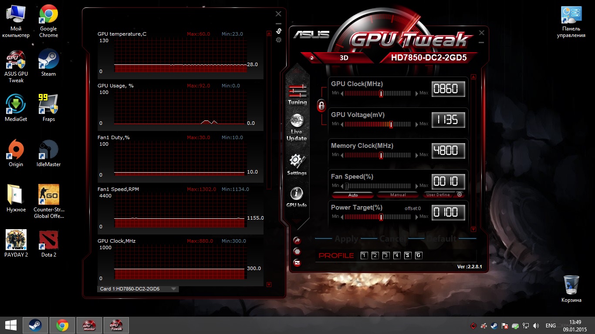Click the GPU Voltage slider handle
The image size is (595, 334).
[x=391, y=124]
